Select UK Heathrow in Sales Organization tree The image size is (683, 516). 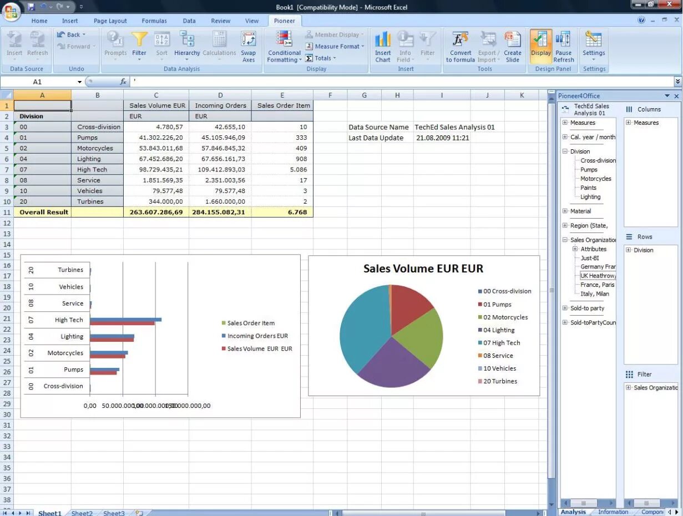(x=598, y=276)
